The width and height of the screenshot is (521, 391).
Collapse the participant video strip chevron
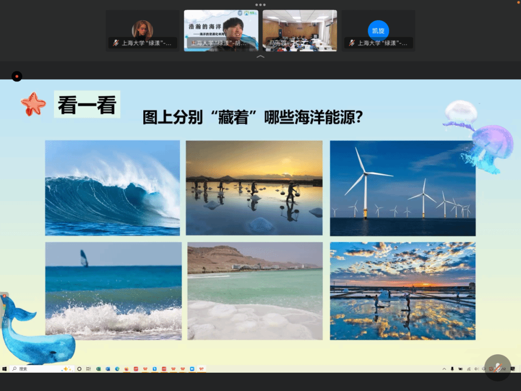[260, 56]
